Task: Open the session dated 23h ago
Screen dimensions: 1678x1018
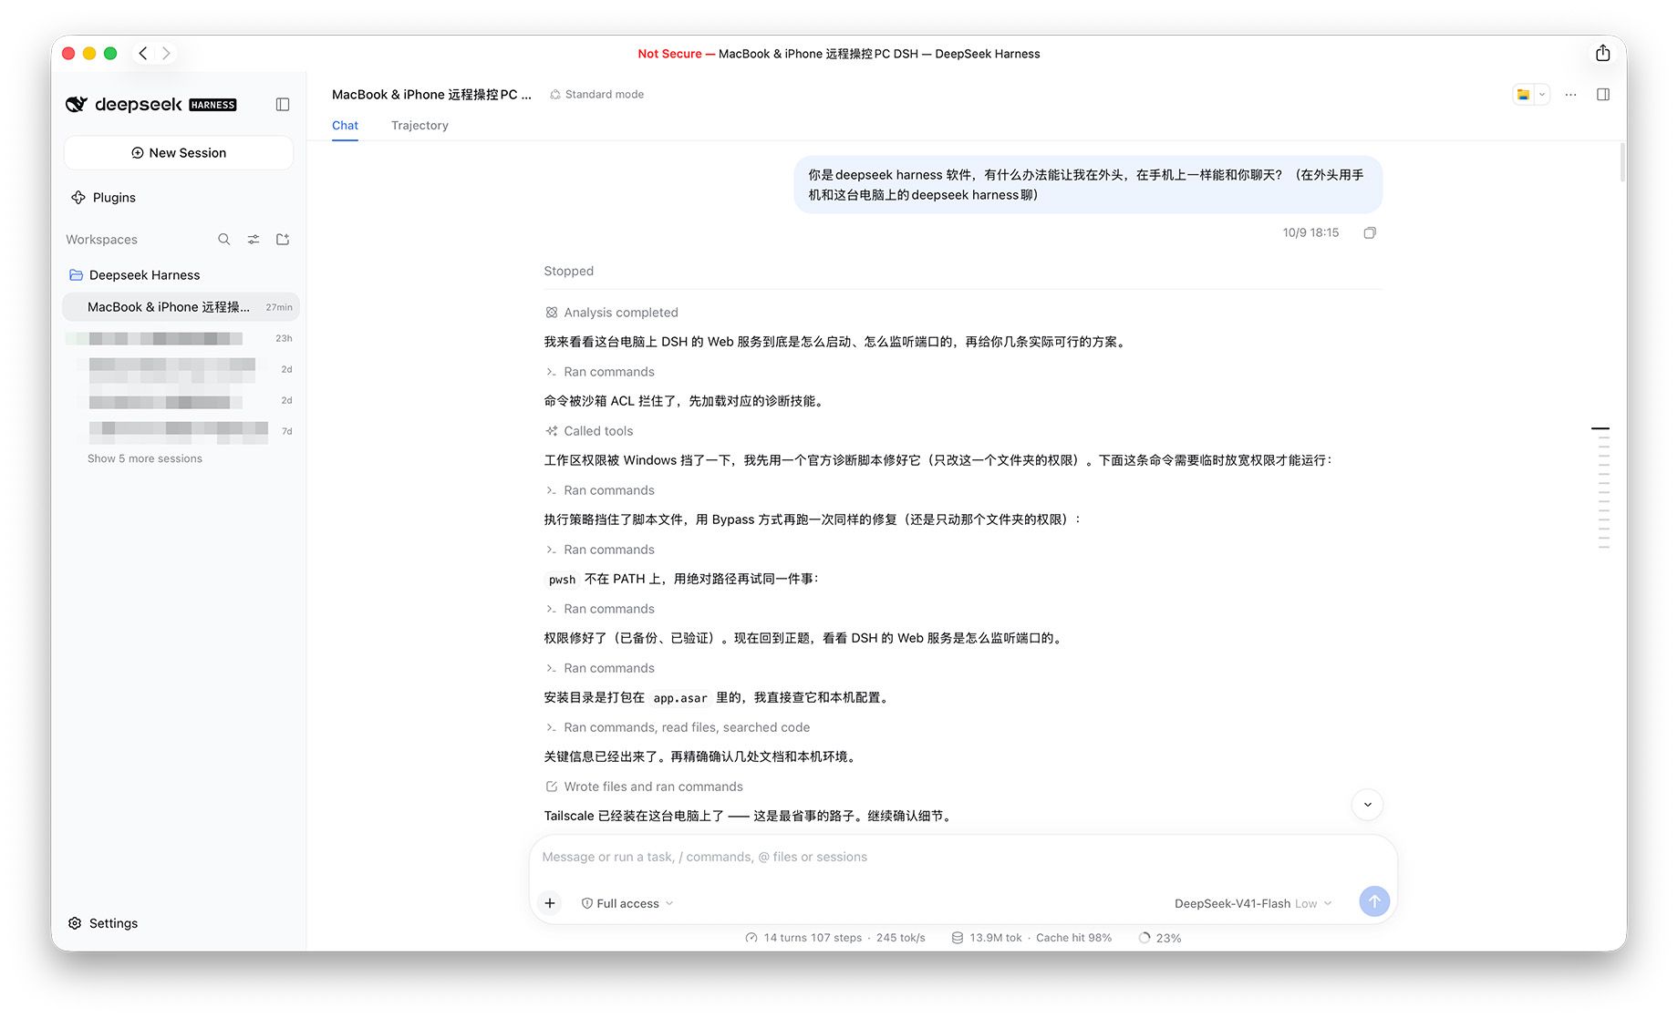Action: click(x=181, y=338)
